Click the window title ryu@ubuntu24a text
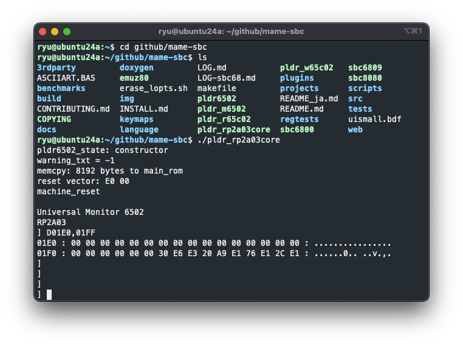Screen dimensions: 463x346 (231, 32)
